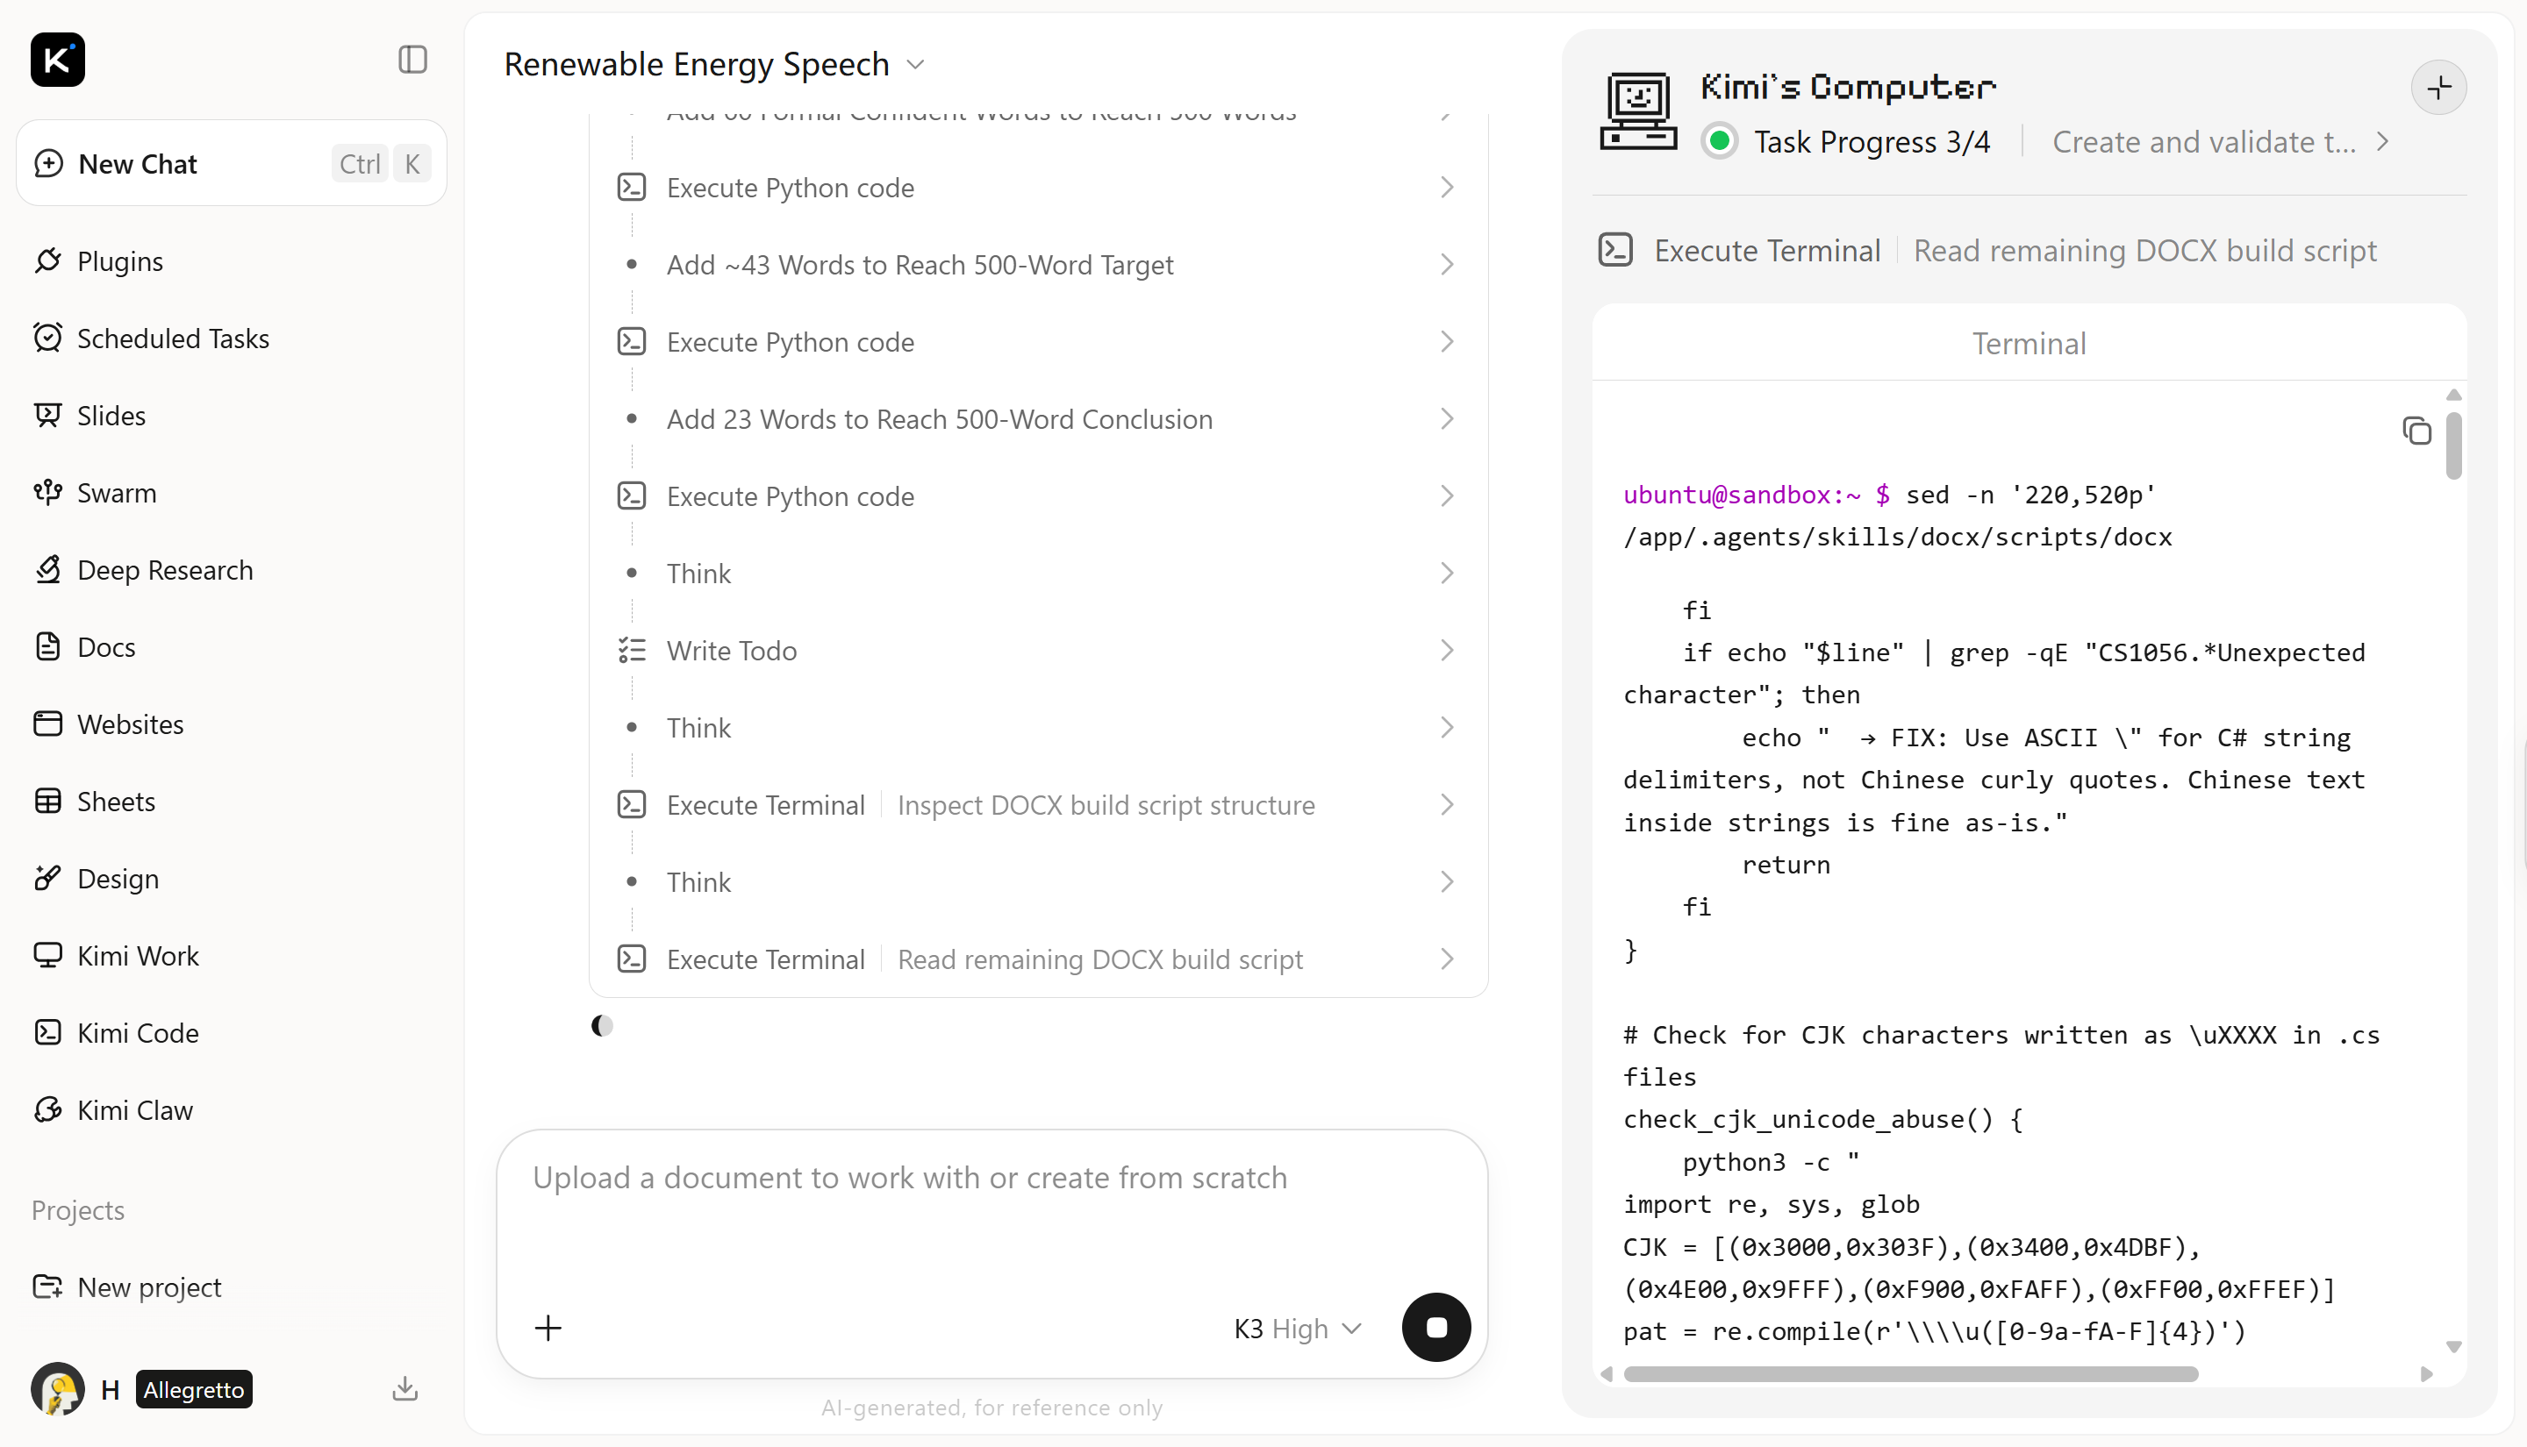Click the Kimi Work monitor icon
The image size is (2527, 1447).
point(47,955)
